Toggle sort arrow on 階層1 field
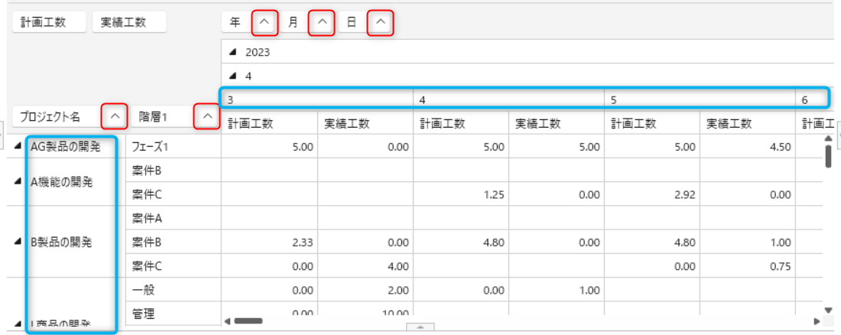 coord(206,116)
